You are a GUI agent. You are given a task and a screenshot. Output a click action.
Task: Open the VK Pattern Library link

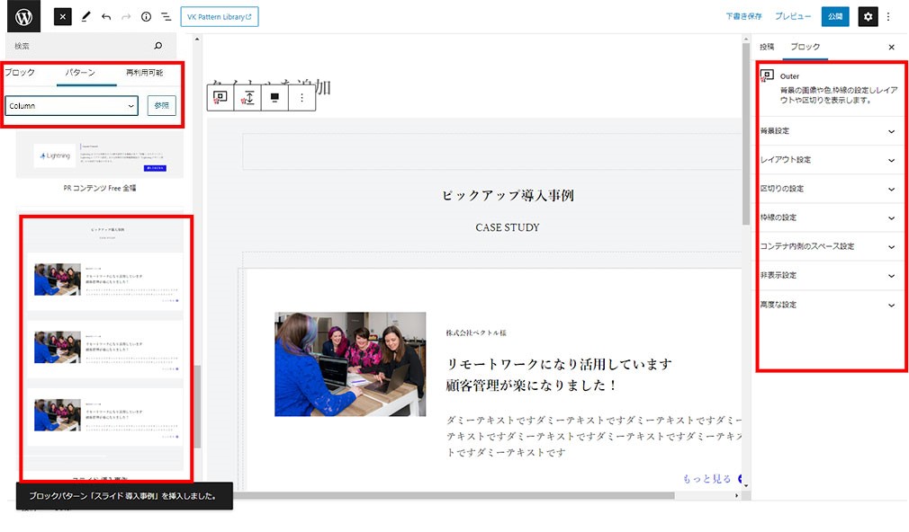[x=220, y=16]
